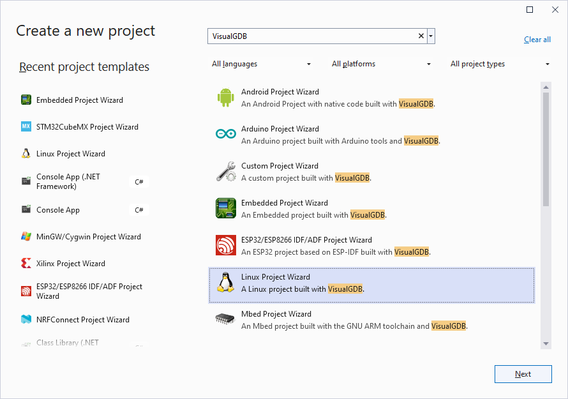Click the Next button
The image size is (568, 399).
(x=523, y=374)
